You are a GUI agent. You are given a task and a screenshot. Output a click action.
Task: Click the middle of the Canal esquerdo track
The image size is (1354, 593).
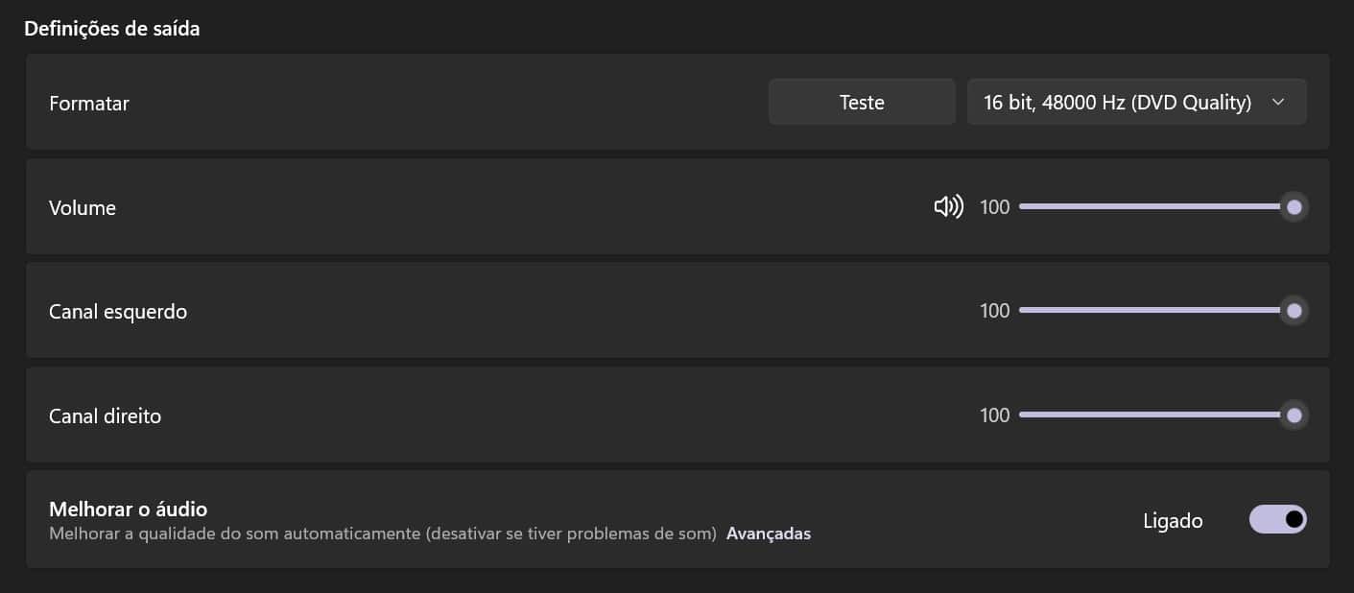pos(1156,311)
